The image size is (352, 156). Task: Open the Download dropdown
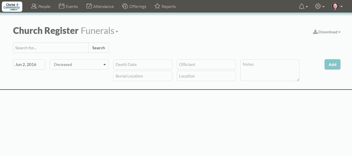[327, 32]
